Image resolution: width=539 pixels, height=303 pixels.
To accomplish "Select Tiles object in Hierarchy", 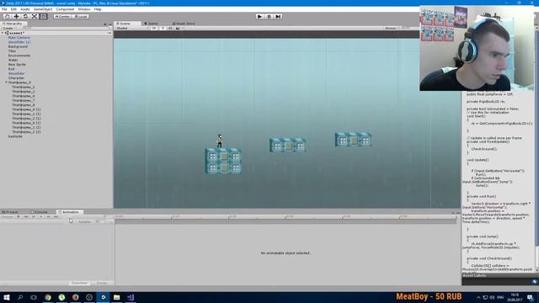I will [x=12, y=50].
